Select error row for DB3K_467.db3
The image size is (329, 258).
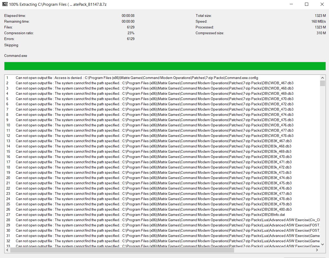pos(162,141)
